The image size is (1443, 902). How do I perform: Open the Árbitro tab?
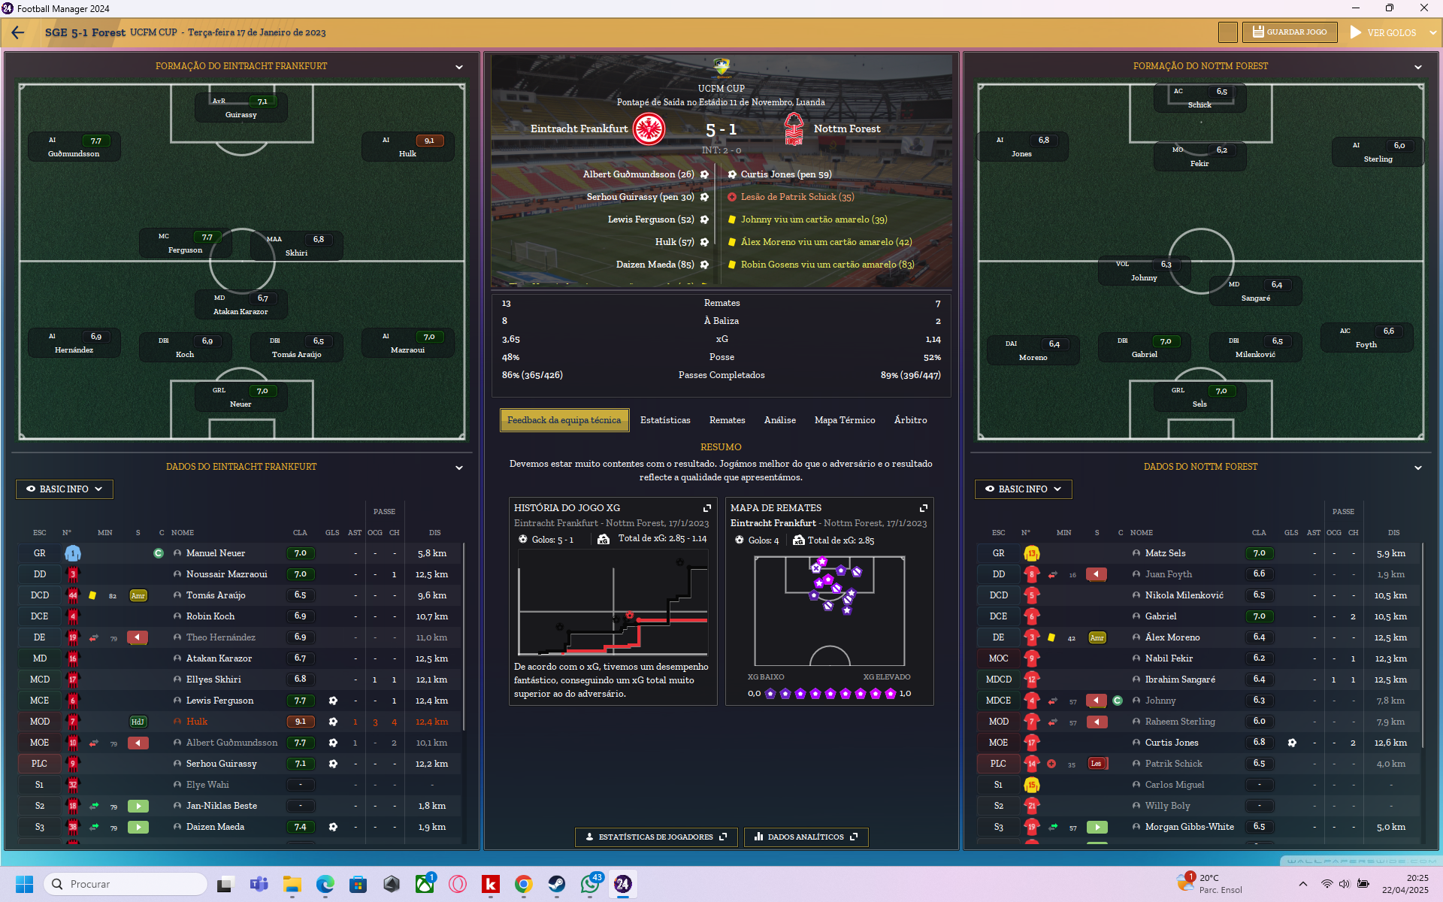click(x=910, y=420)
